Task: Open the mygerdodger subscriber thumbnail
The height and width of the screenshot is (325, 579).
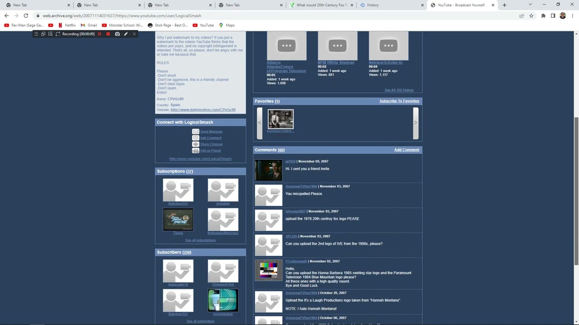Action: 223,301
